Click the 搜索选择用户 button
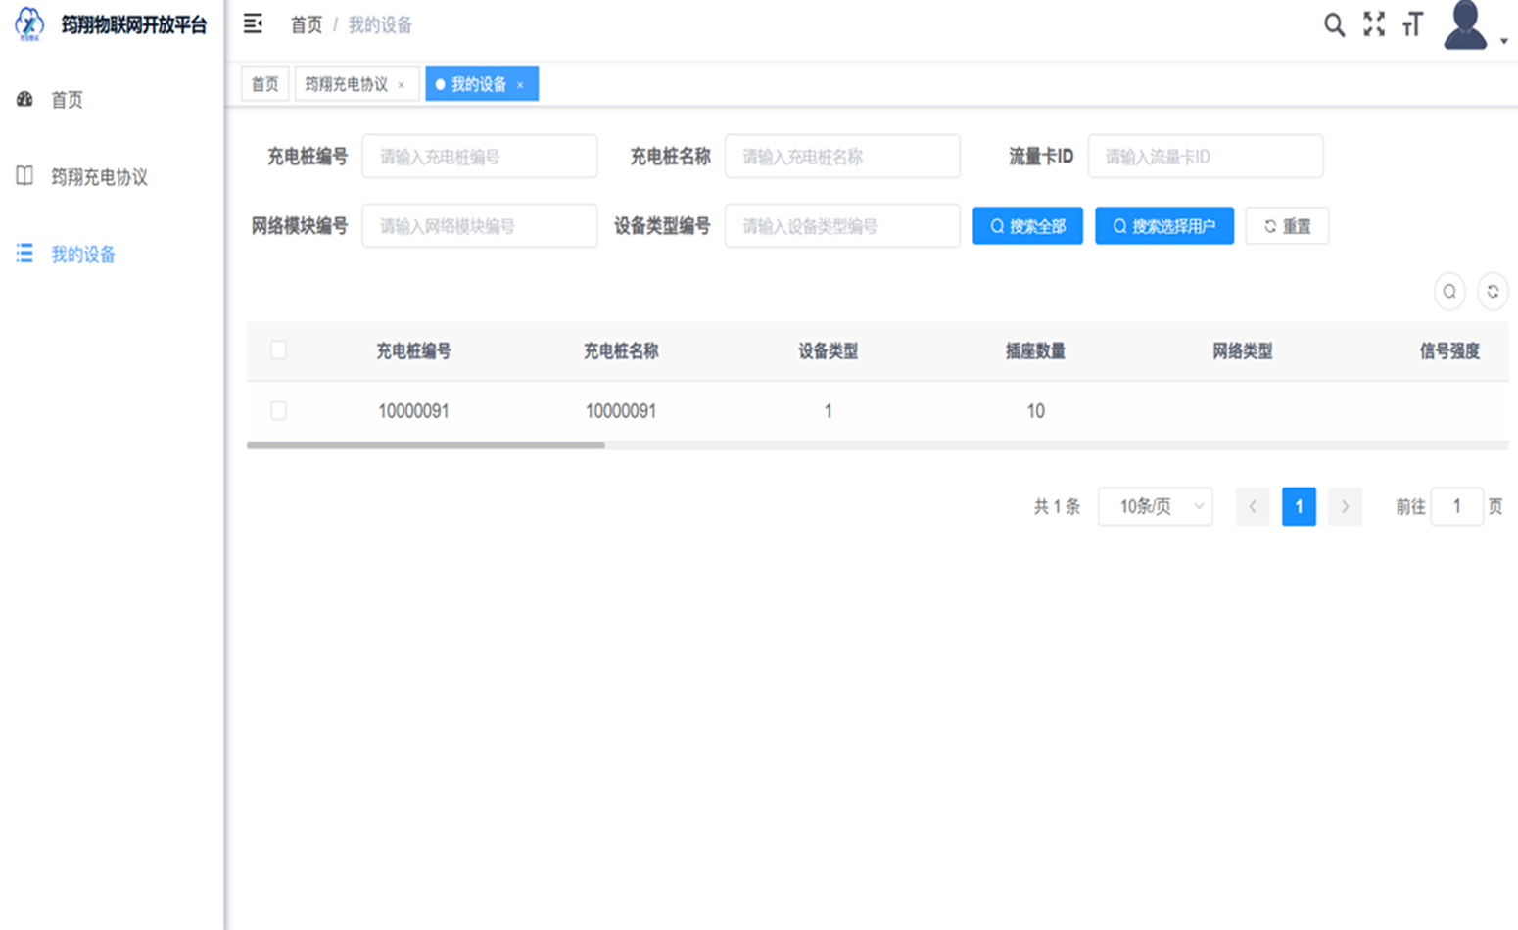The width and height of the screenshot is (1518, 930). [x=1163, y=225]
